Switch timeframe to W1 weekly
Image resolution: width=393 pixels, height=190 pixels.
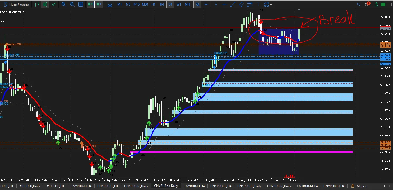coord(179,4)
